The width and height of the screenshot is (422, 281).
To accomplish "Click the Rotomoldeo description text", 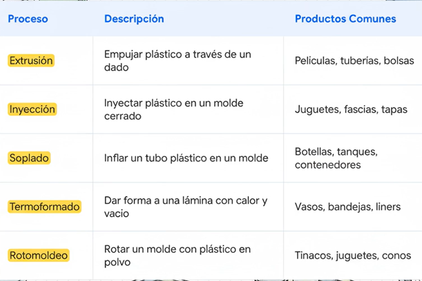I will [177, 255].
